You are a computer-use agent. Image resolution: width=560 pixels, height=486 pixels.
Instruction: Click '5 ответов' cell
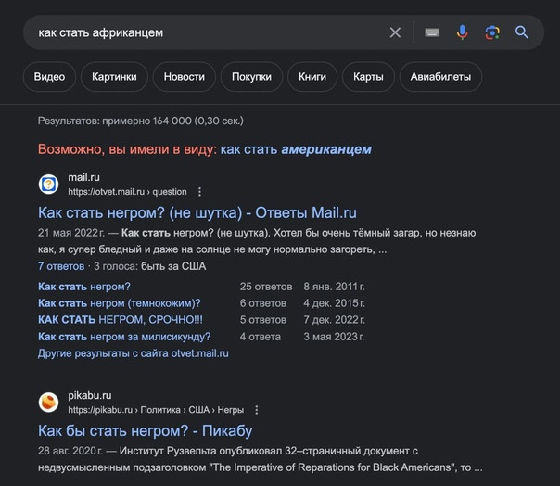pos(263,319)
